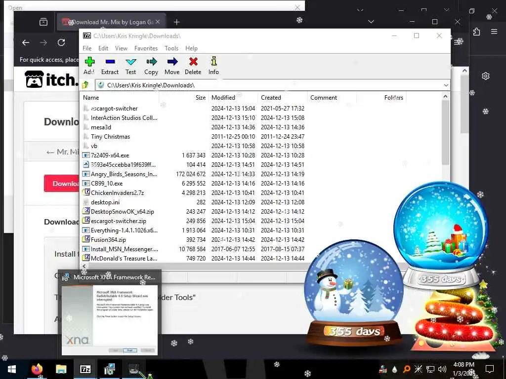Close the Download Mr. Mix tab
Image resolution: width=506 pixels, height=379 pixels.
click(x=158, y=22)
